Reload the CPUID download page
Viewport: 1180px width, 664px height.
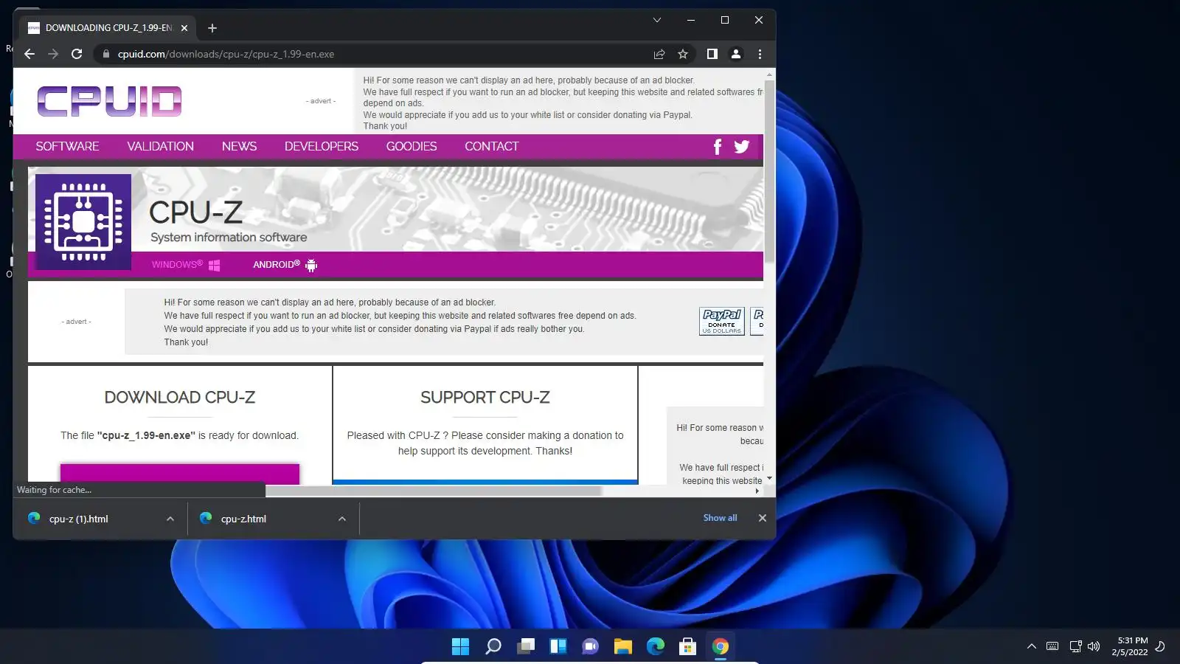tap(77, 54)
